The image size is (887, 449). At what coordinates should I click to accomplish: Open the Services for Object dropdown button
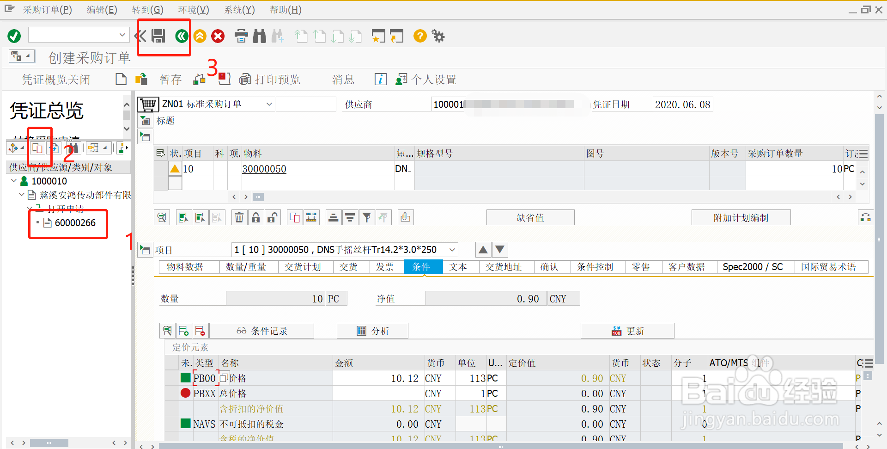(21, 56)
